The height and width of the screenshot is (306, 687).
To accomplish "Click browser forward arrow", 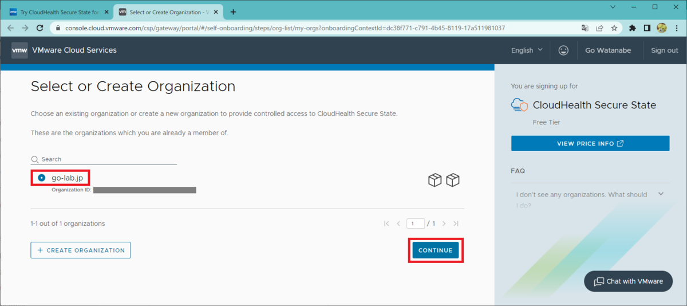I will [25, 28].
